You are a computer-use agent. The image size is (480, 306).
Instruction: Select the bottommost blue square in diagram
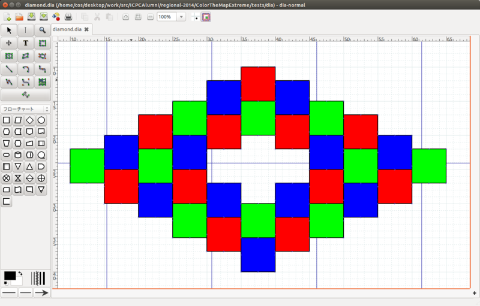pos(258,255)
